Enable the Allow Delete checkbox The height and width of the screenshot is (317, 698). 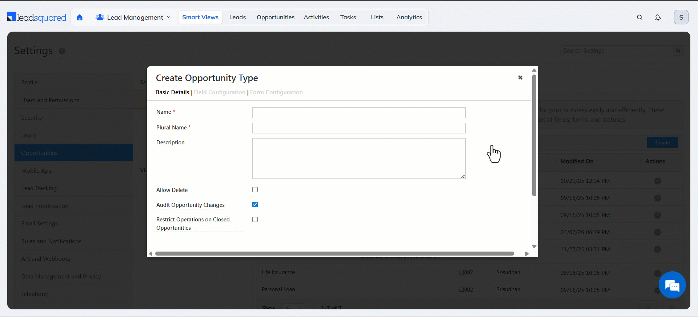[x=255, y=190]
